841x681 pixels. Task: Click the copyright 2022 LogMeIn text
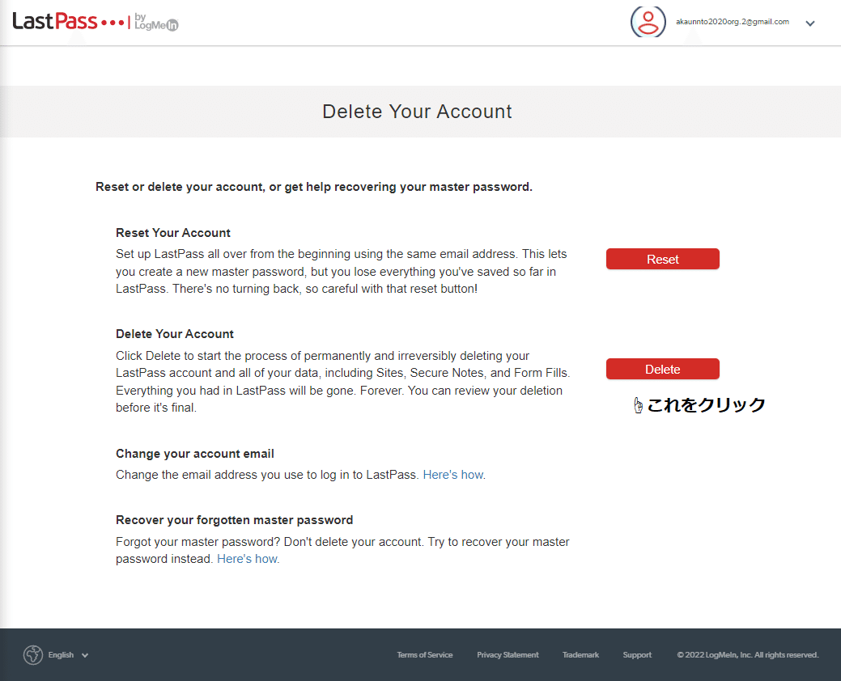point(748,655)
